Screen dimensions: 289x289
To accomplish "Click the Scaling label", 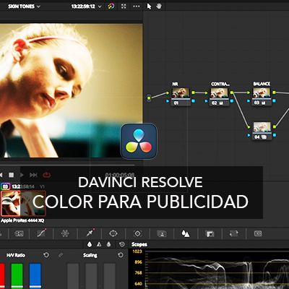I will pos(90,255).
